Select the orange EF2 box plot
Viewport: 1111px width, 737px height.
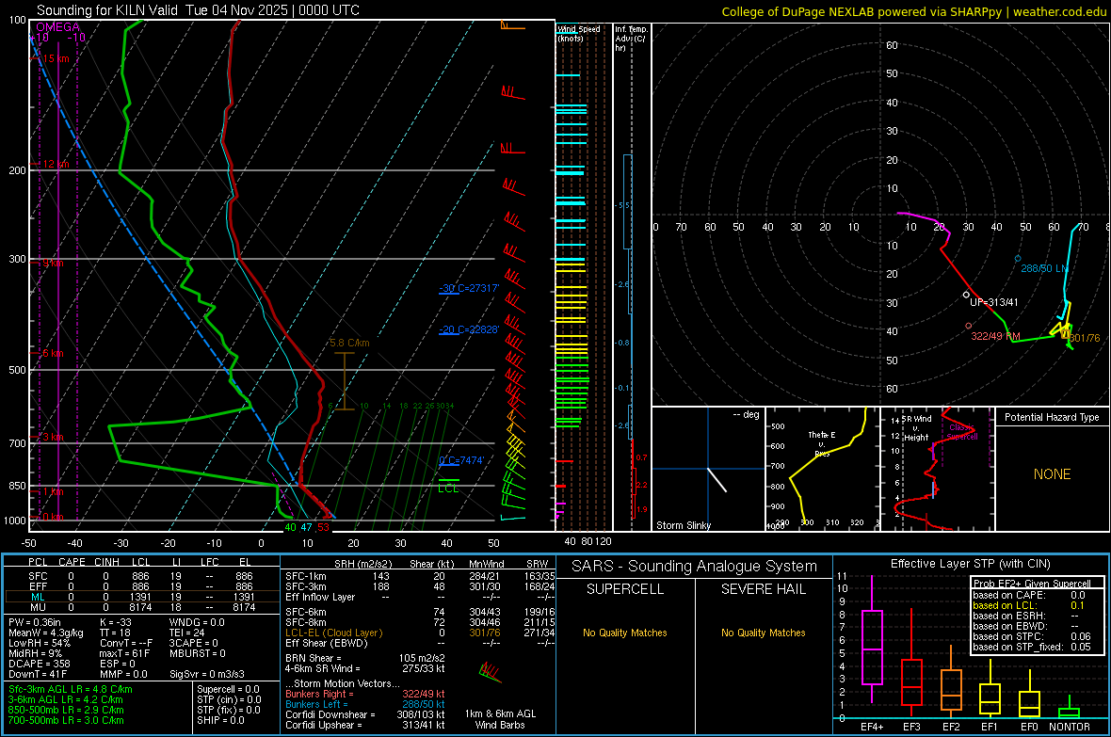point(951,681)
